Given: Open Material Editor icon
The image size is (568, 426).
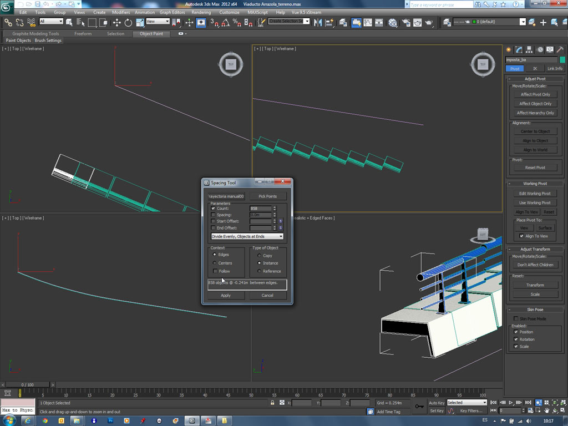Looking at the screenshot, I should (x=393, y=22).
